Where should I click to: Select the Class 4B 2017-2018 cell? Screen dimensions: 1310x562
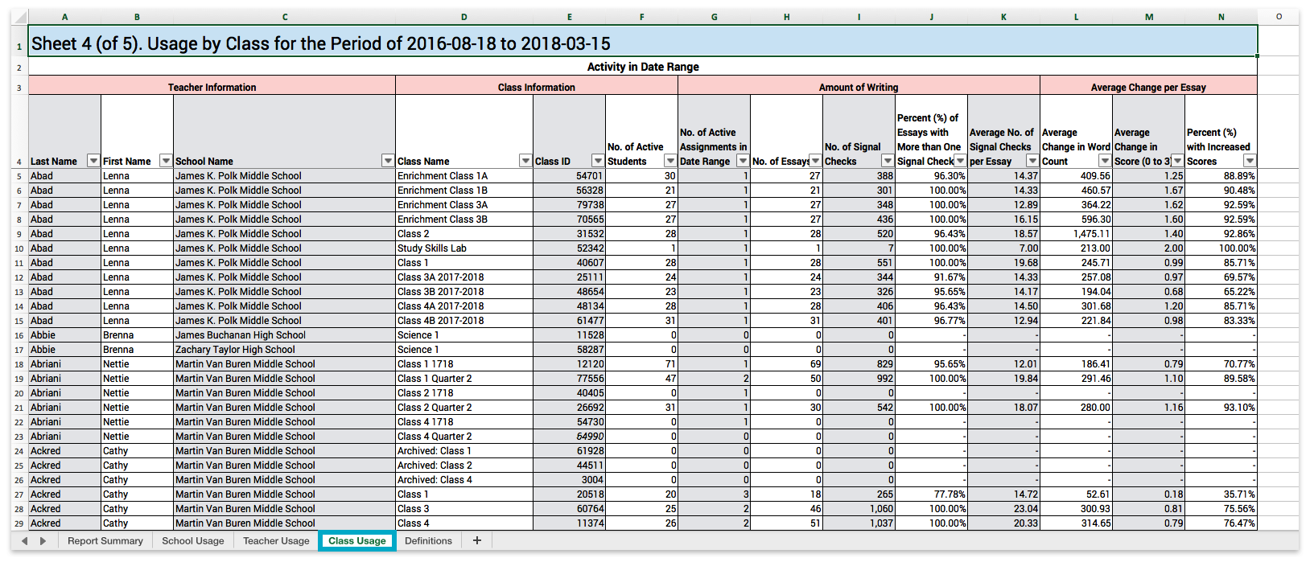click(x=464, y=321)
